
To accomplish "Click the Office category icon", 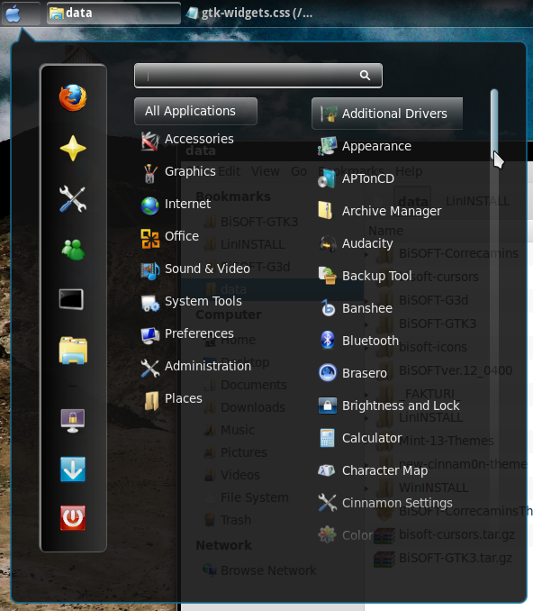I will tap(149, 238).
